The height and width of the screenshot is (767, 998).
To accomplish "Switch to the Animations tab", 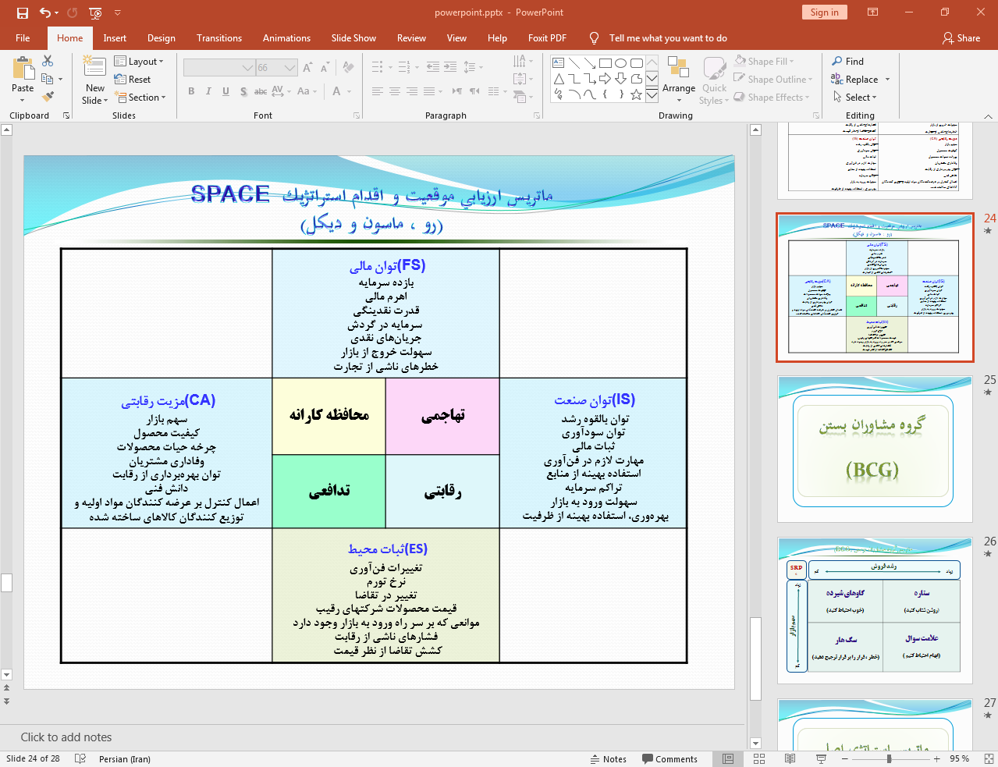I will [x=286, y=37].
